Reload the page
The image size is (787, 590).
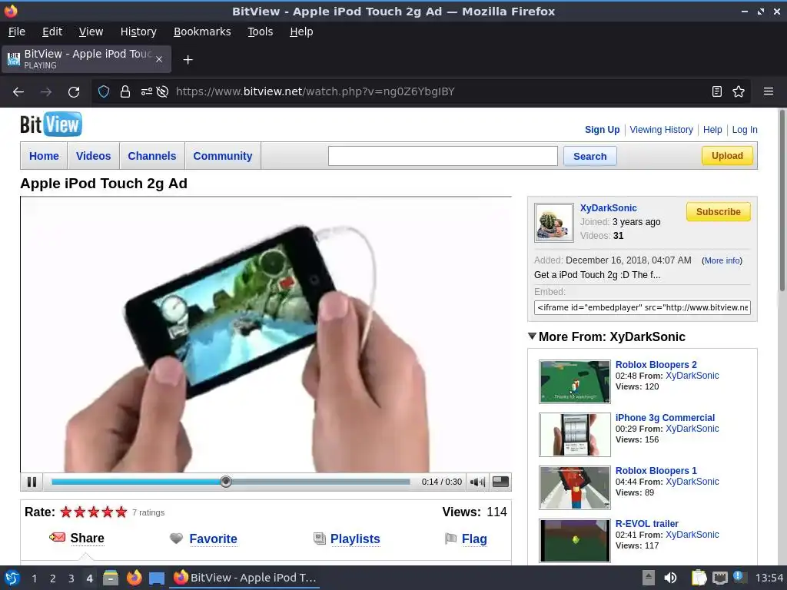[x=74, y=92]
